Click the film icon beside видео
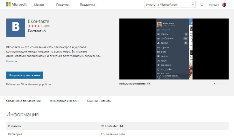234x137 pixels. pyautogui.click(x=158, y=56)
